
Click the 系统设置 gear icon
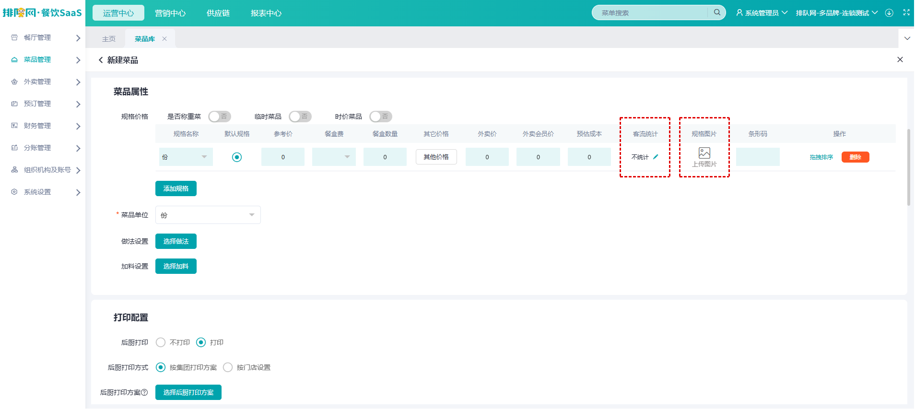coord(14,192)
